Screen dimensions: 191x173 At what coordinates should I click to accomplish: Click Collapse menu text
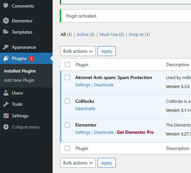26,127
